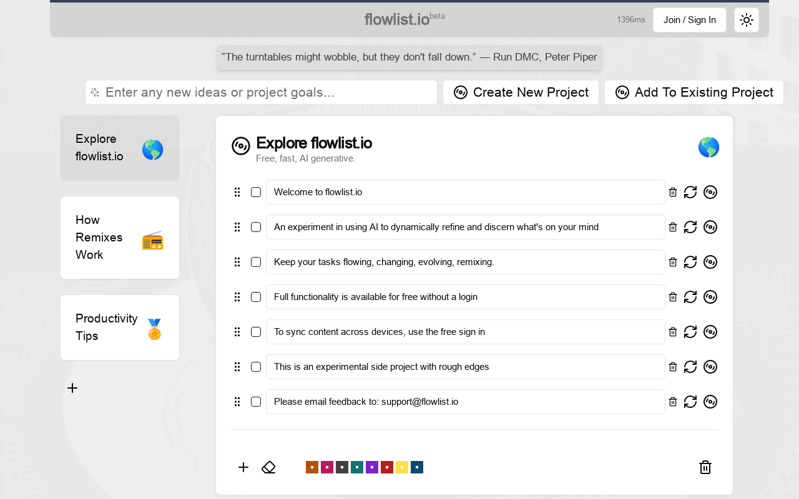Check off 'An experiment in using AI' task
This screenshot has width=799, height=499.
click(x=256, y=227)
